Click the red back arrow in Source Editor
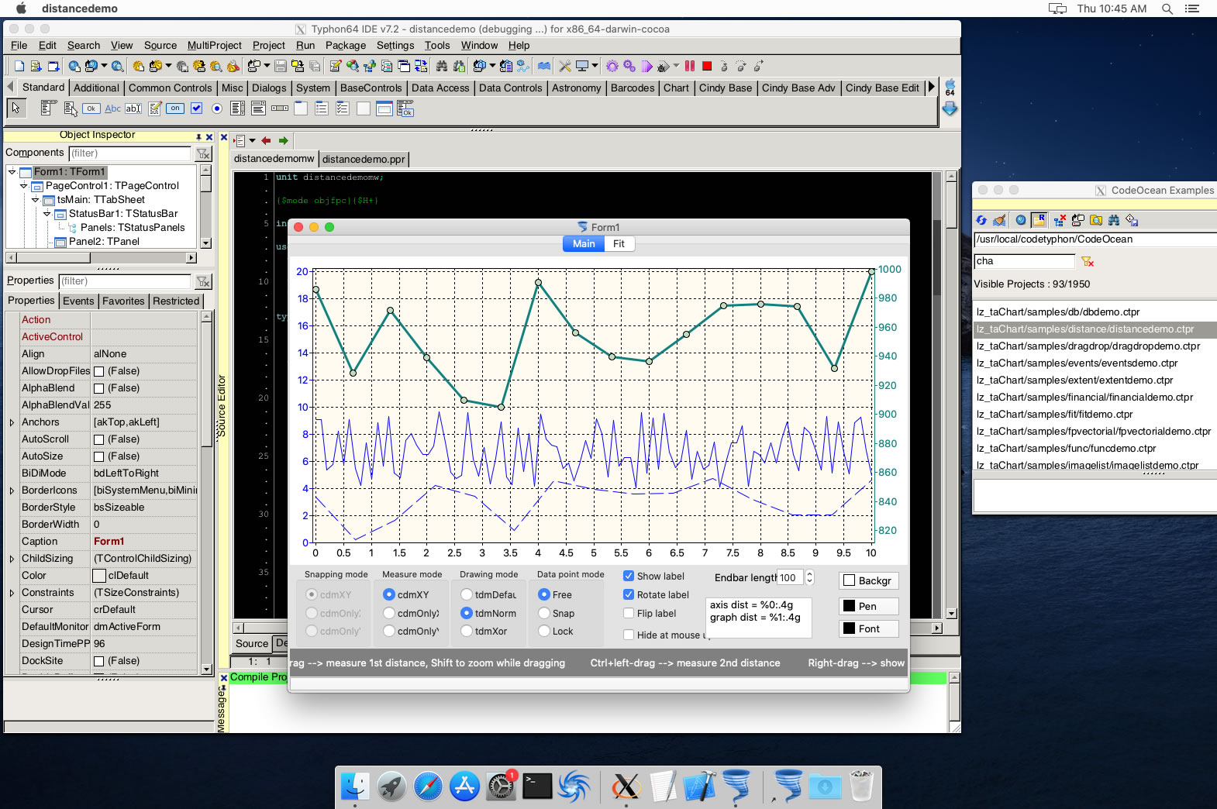The image size is (1217, 809). (266, 140)
